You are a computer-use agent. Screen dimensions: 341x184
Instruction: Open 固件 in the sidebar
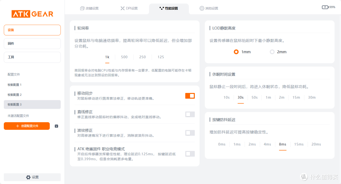pyautogui.click(x=32, y=43)
